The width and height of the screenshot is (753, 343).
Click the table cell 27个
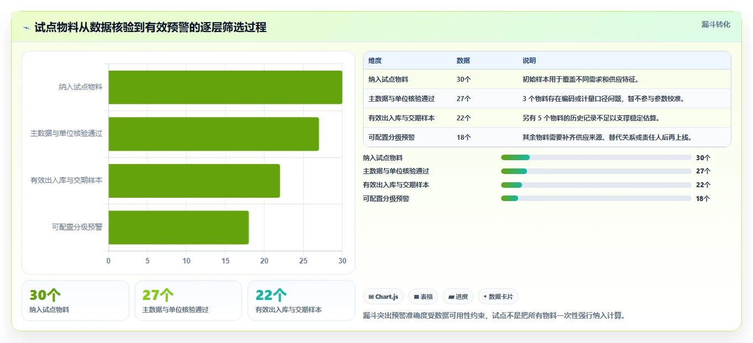coord(464,99)
